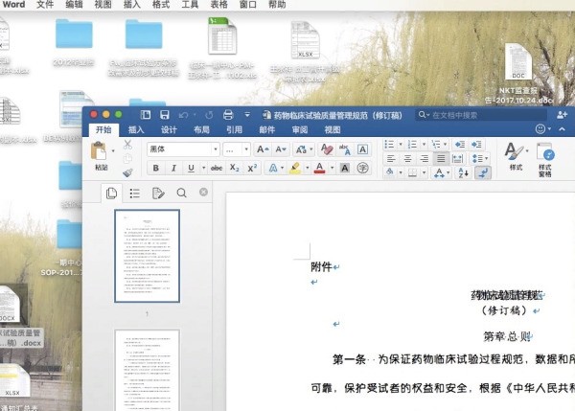Switch to the 插入 ribbon tab
Screen dimensions: 575x411
(x=136, y=129)
